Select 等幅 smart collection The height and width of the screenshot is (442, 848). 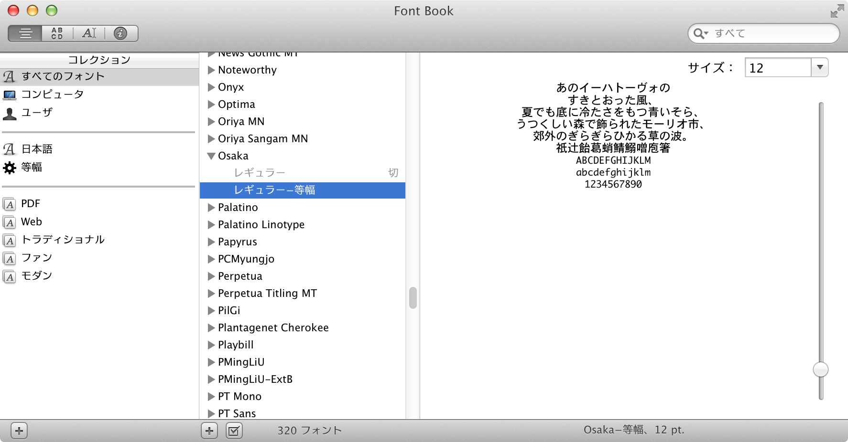click(99, 167)
